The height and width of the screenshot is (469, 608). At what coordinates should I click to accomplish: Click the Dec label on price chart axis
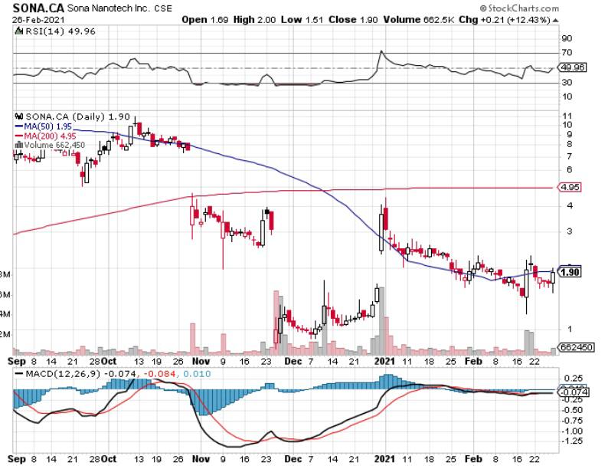[293, 361]
